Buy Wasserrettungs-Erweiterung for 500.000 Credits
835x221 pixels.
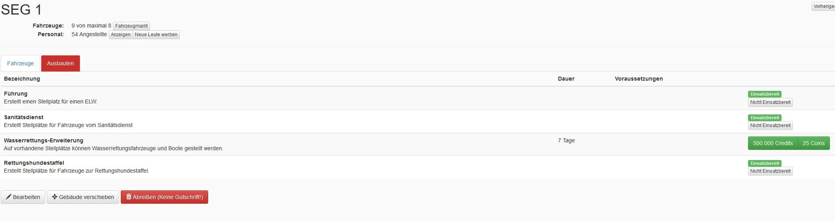coord(772,143)
